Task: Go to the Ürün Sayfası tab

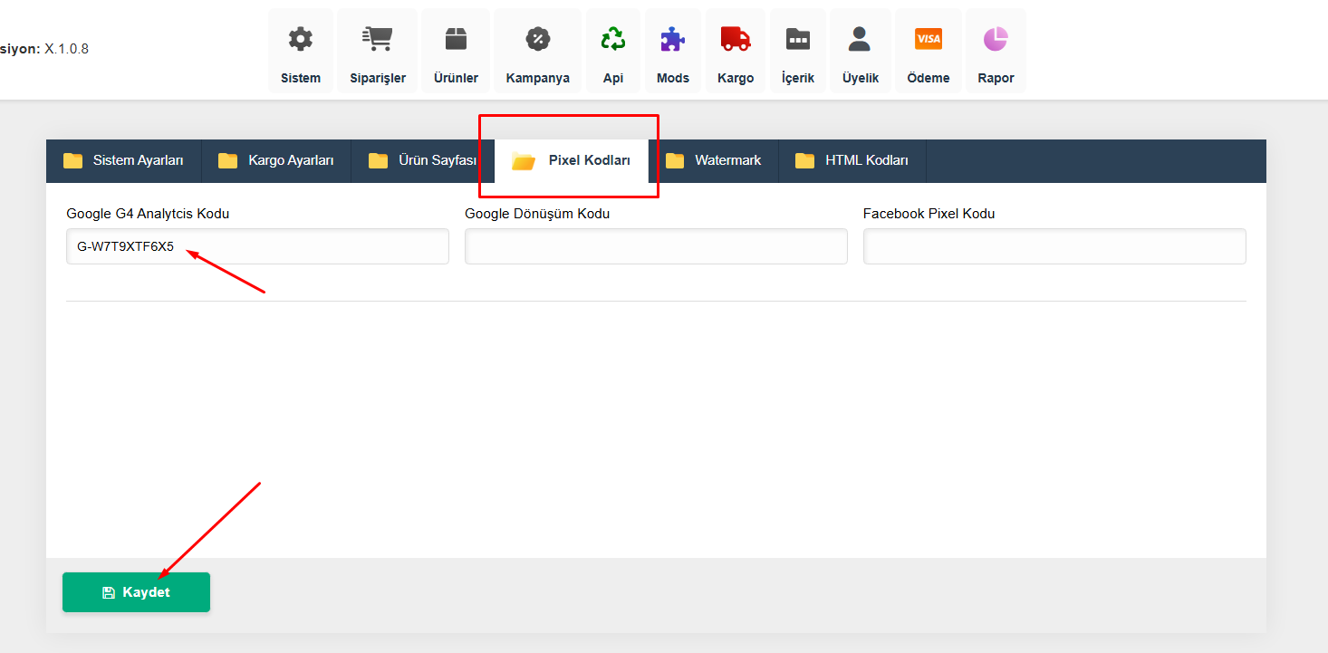Action: tap(423, 161)
